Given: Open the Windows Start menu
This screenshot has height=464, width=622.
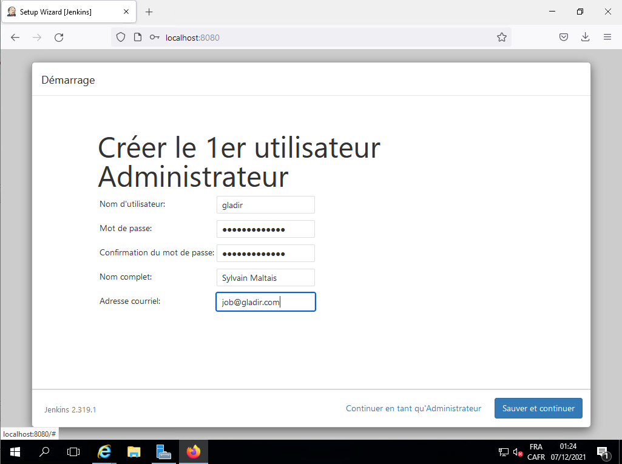Looking at the screenshot, I should pos(15,452).
